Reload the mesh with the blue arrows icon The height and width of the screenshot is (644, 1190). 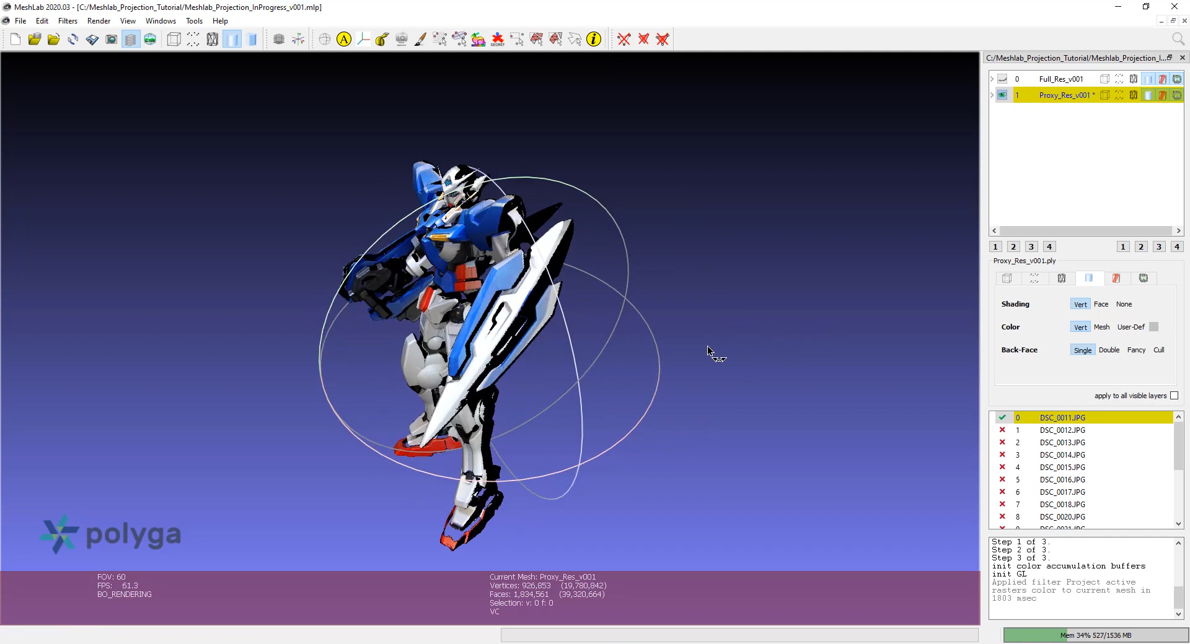[73, 40]
